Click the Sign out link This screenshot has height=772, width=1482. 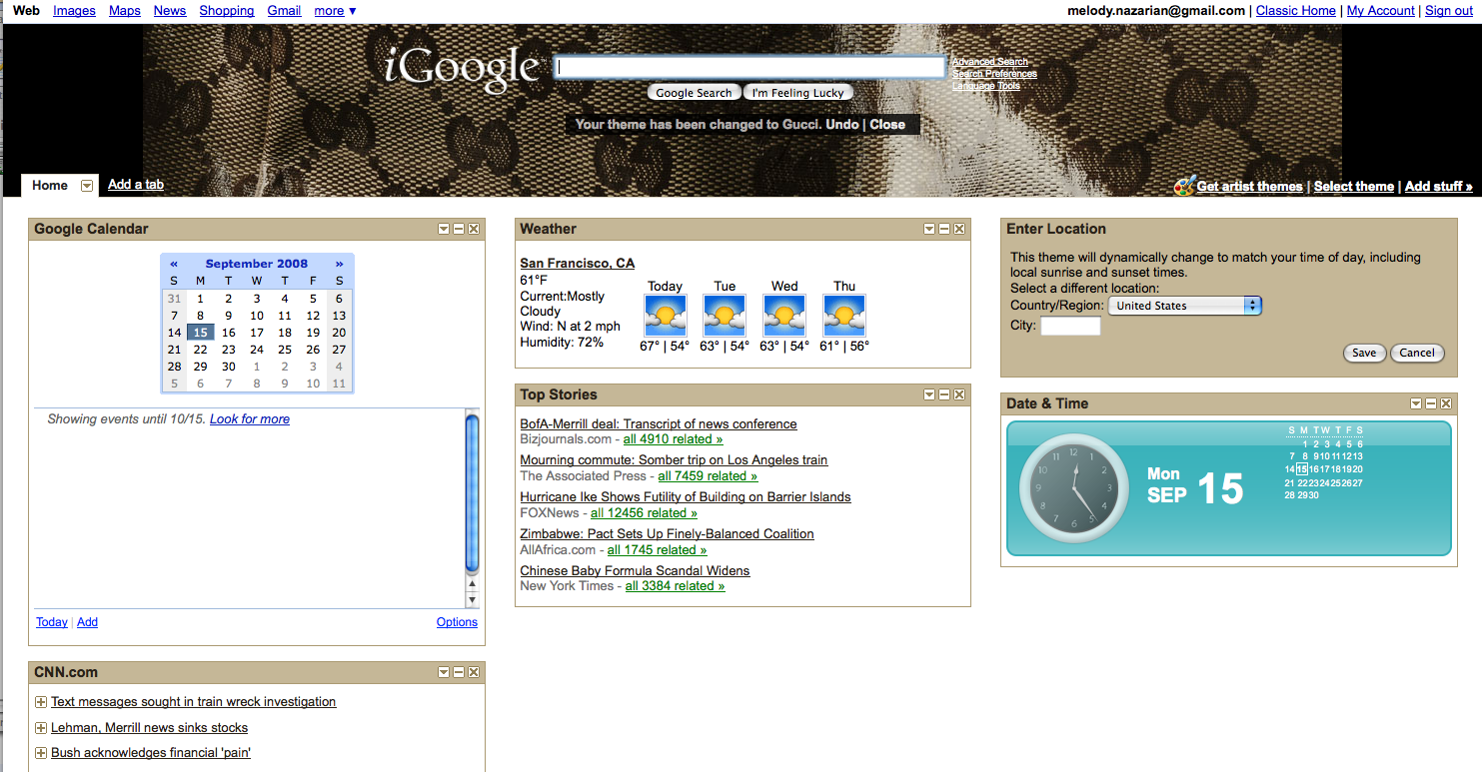point(1449,11)
